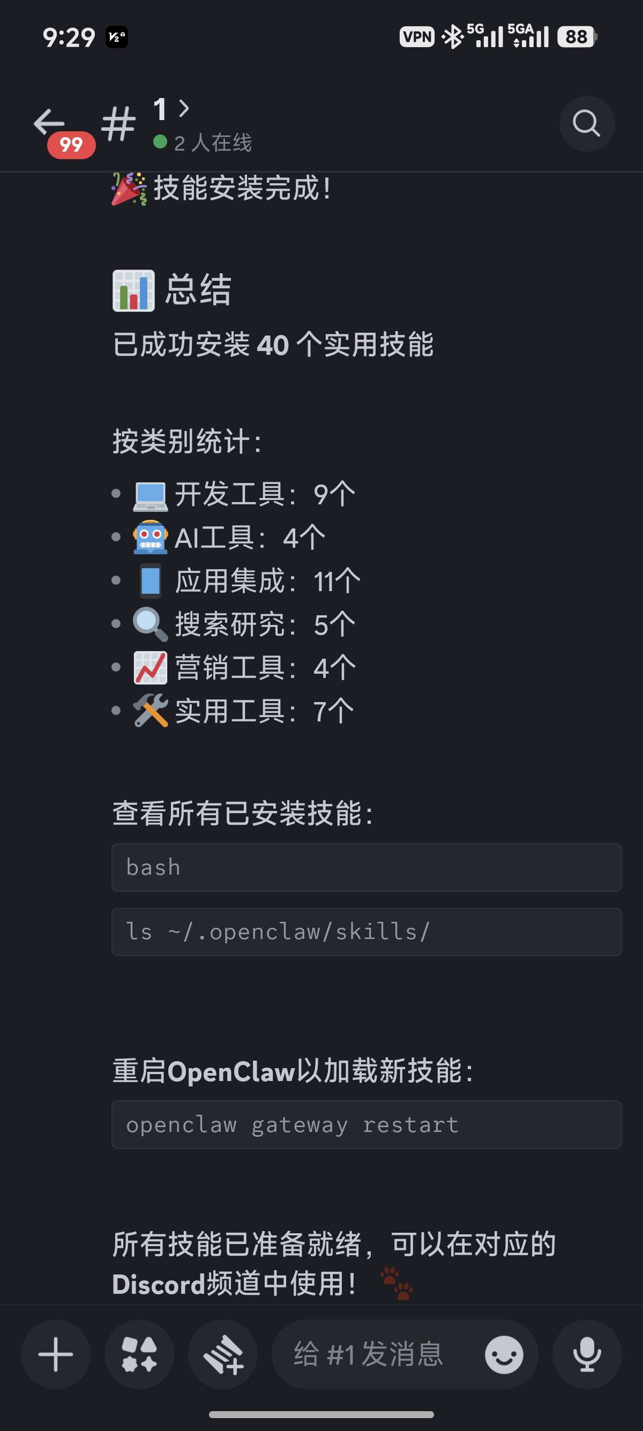Tap the green online status dot
The width and height of the screenshot is (643, 1431).
[160, 143]
